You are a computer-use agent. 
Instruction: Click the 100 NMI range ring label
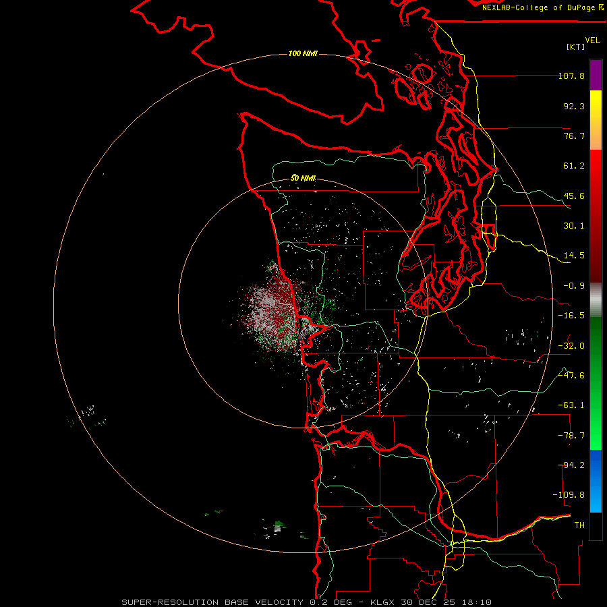pyautogui.click(x=303, y=53)
